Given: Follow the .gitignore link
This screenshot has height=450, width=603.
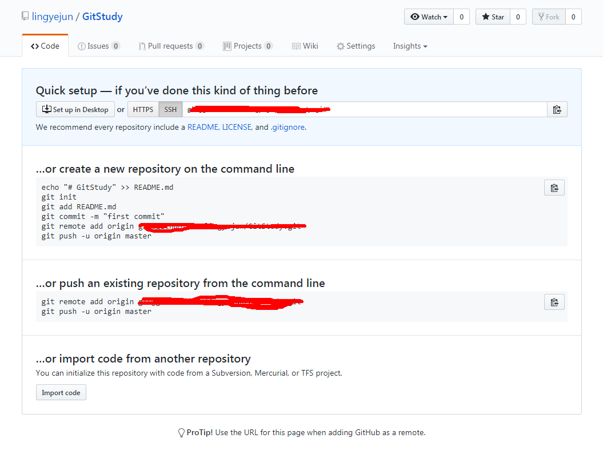Looking at the screenshot, I should click(287, 128).
